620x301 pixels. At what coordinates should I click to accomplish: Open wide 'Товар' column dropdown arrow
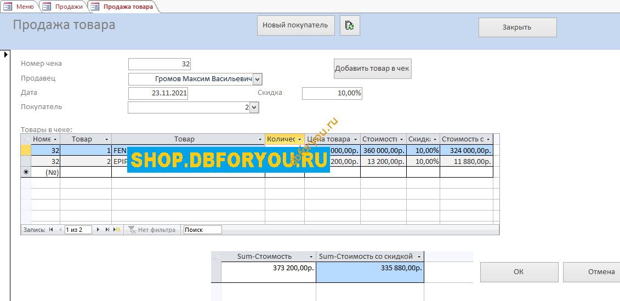click(x=260, y=139)
